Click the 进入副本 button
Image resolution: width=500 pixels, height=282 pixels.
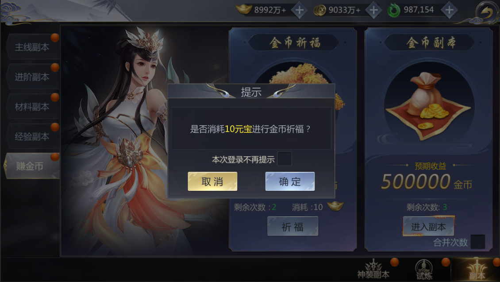click(428, 227)
